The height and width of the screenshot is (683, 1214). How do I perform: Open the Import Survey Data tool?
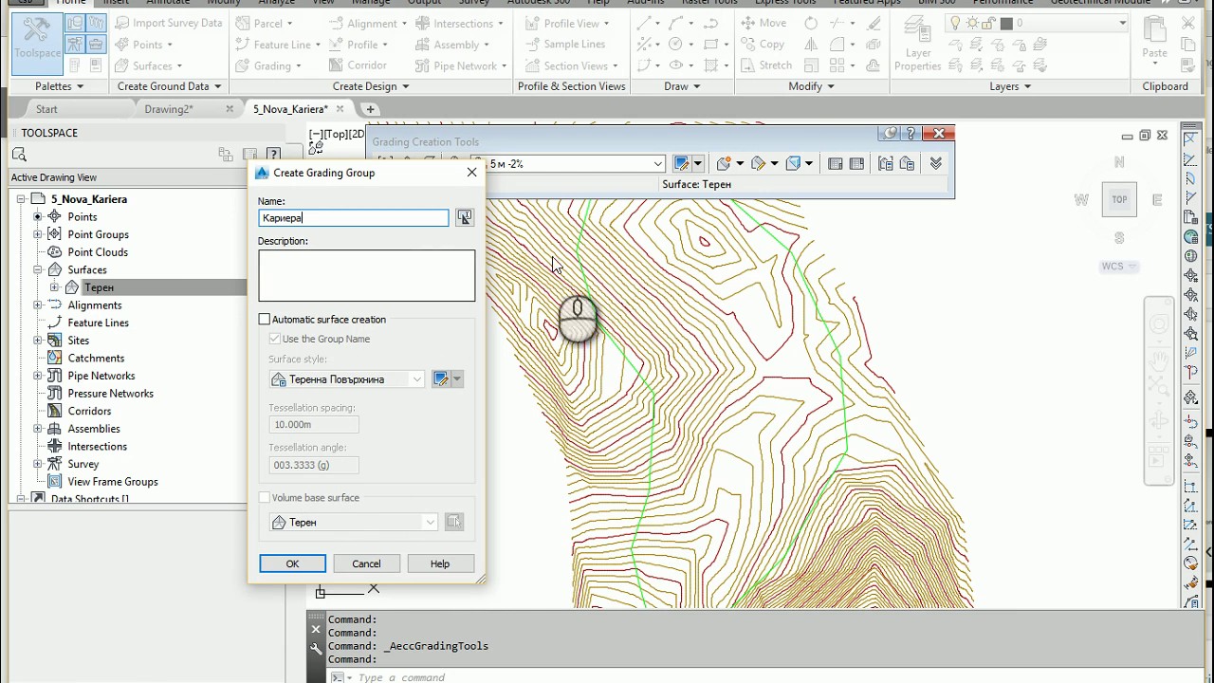point(168,23)
